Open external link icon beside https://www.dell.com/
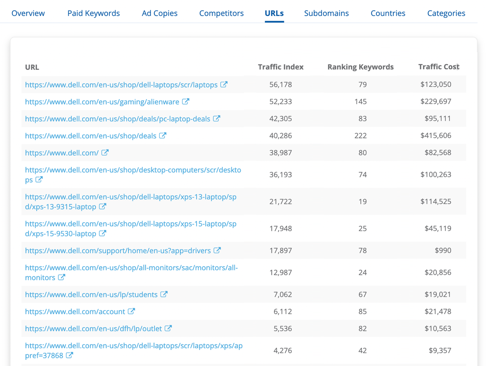 (x=105, y=152)
